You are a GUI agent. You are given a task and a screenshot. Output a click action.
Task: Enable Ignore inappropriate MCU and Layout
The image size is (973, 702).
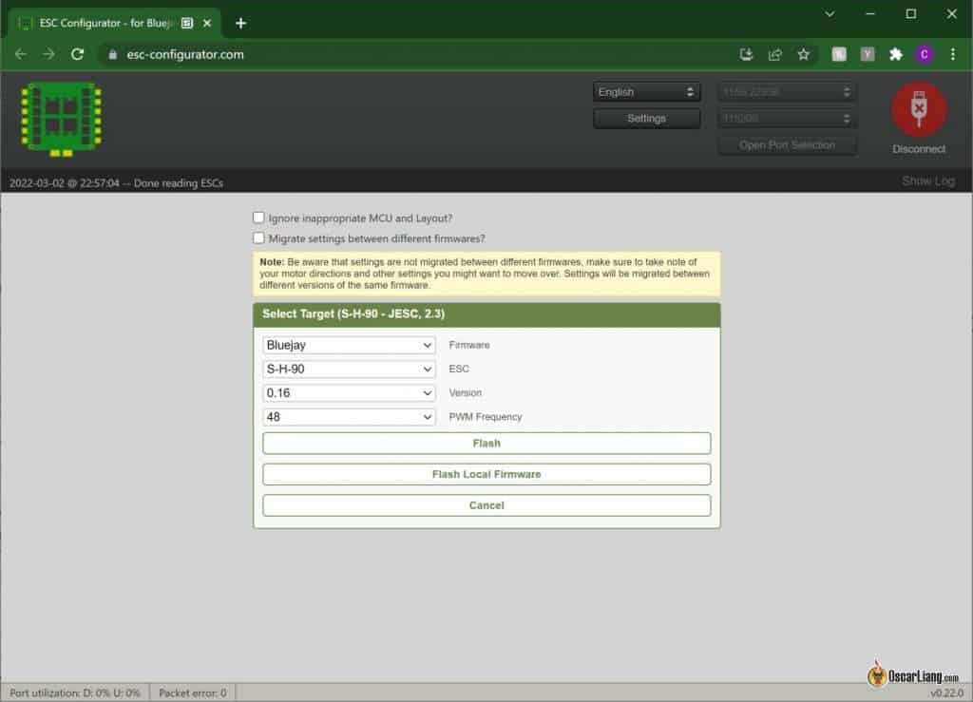click(x=258, y=218)
